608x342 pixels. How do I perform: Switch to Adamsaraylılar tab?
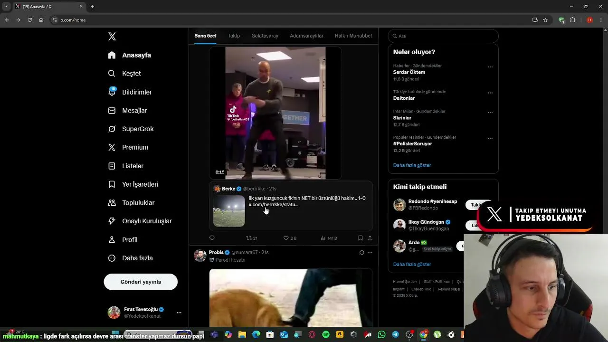click(x=306, y=36)
